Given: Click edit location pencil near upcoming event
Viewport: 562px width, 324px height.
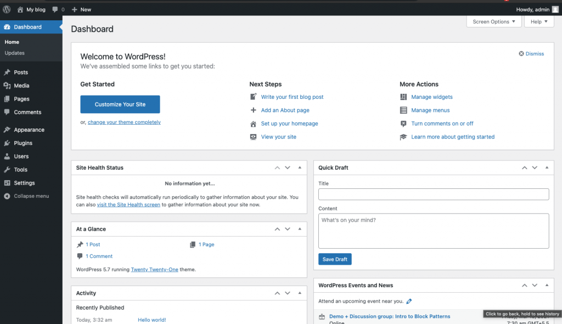Looking at the screenshot, I should tap(409, 301).
